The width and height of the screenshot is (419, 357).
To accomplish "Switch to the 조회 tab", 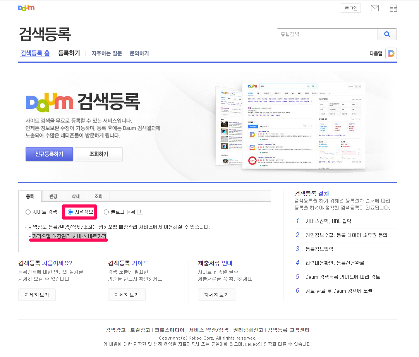I will (98, 196).
